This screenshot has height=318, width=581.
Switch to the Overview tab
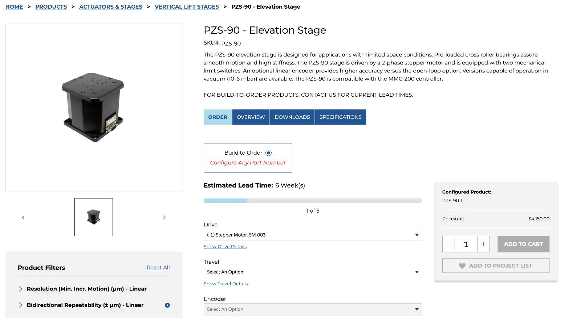pos(251,117)
